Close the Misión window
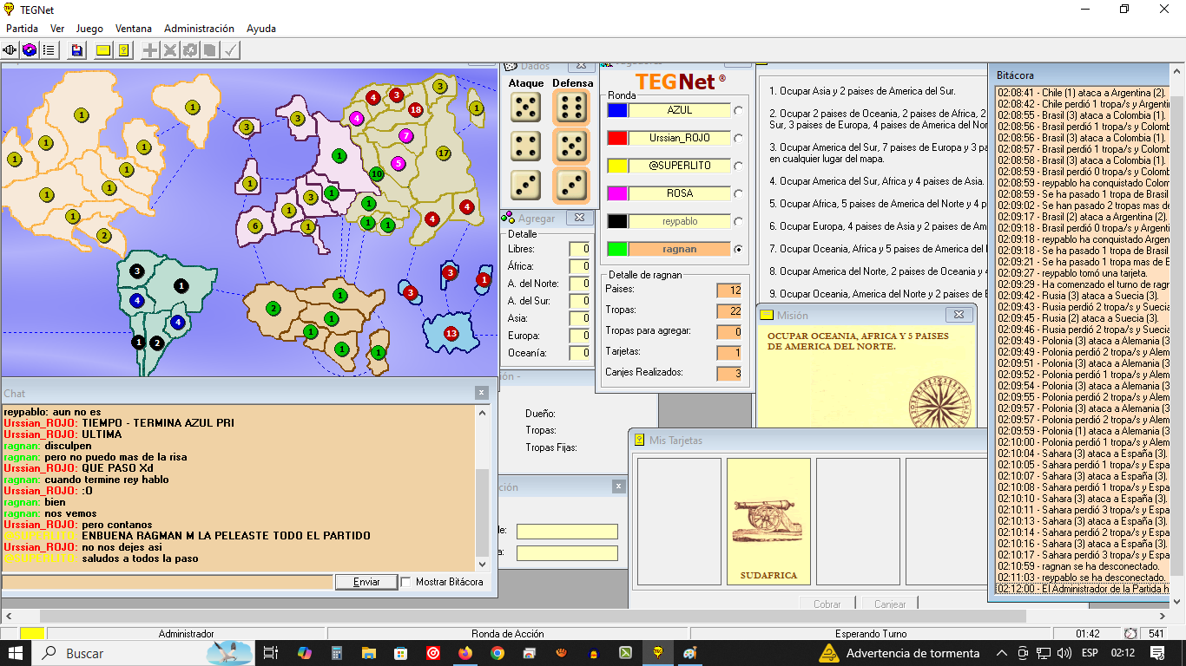 tap(959, 315)
